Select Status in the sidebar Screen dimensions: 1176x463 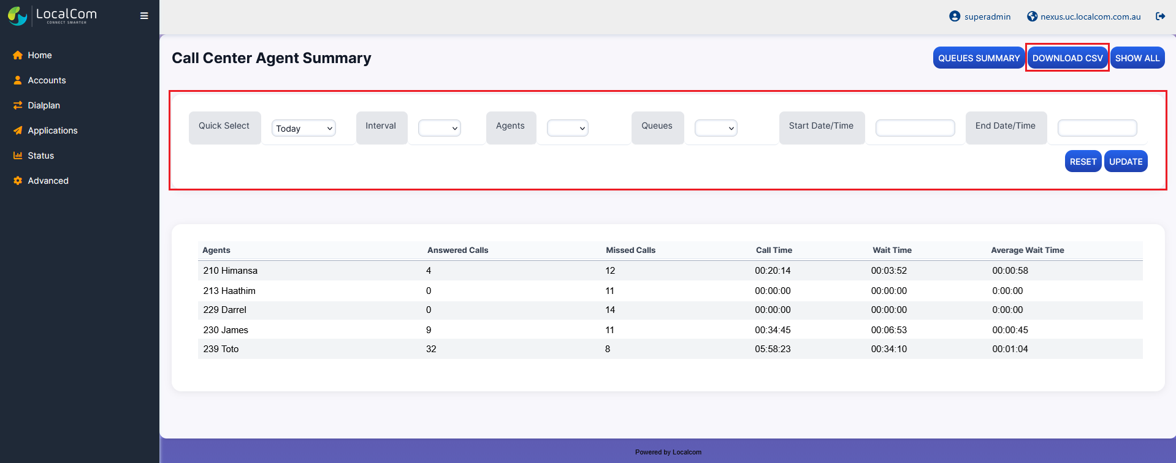40,156
